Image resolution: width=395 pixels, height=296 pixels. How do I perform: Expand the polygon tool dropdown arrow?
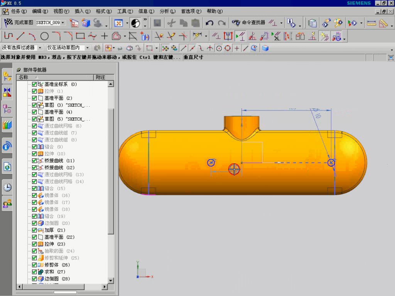(x=125, y=36)
